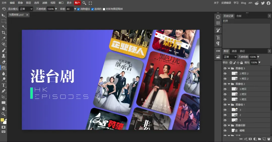This screenshot has width=272, height=142.
Task: Open the 混合模式 blend mode dropdown
Action: tap(26, 9)
